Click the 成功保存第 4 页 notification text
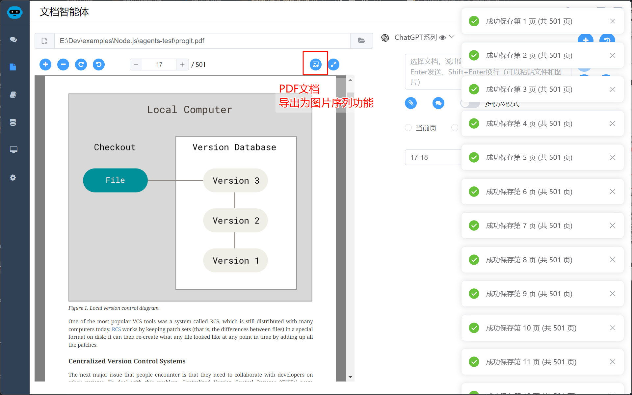 coord(529,123)
